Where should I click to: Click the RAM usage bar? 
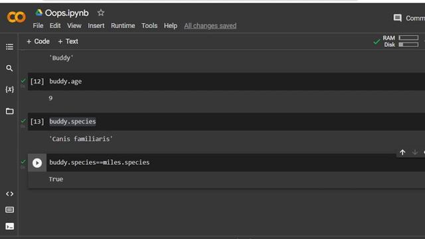pyautogui.click(x=408, y=38)
